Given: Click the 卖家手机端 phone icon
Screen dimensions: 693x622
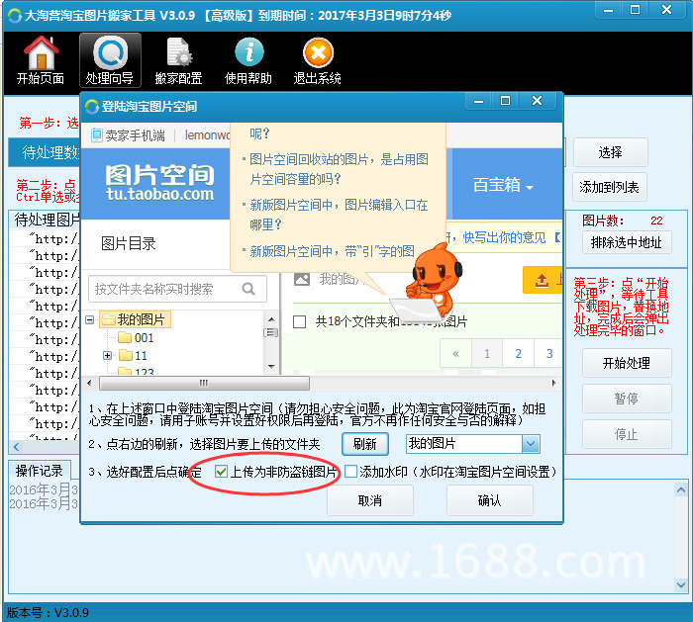Looking at the screenshot, I should (96, 135).
